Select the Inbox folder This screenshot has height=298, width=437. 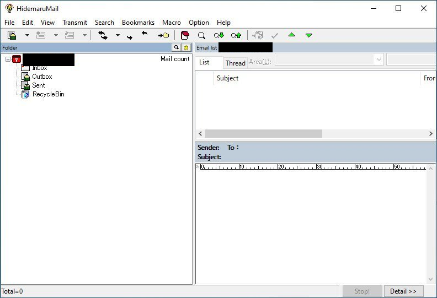click(40, 68)
